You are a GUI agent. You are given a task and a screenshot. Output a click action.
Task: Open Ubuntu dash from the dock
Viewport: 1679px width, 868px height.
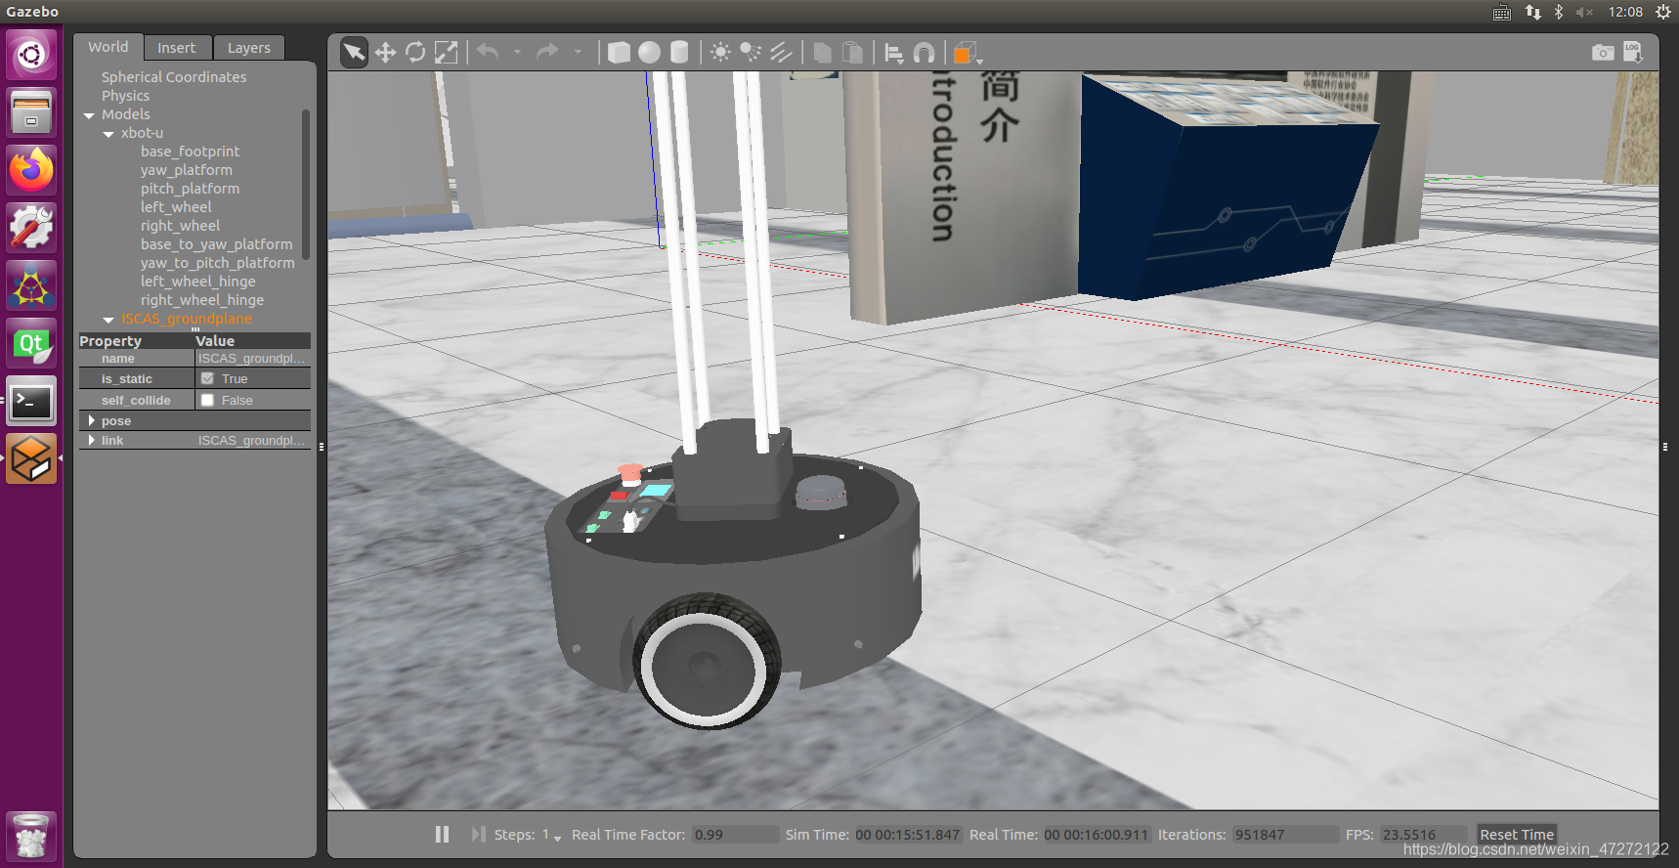click(31, 54)
